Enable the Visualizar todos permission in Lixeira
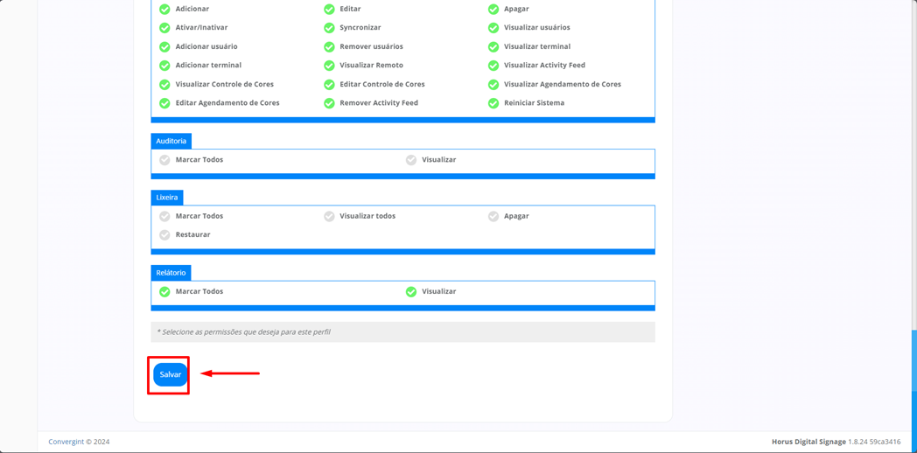Screen dimensions: 917x453 pos(329,216)
